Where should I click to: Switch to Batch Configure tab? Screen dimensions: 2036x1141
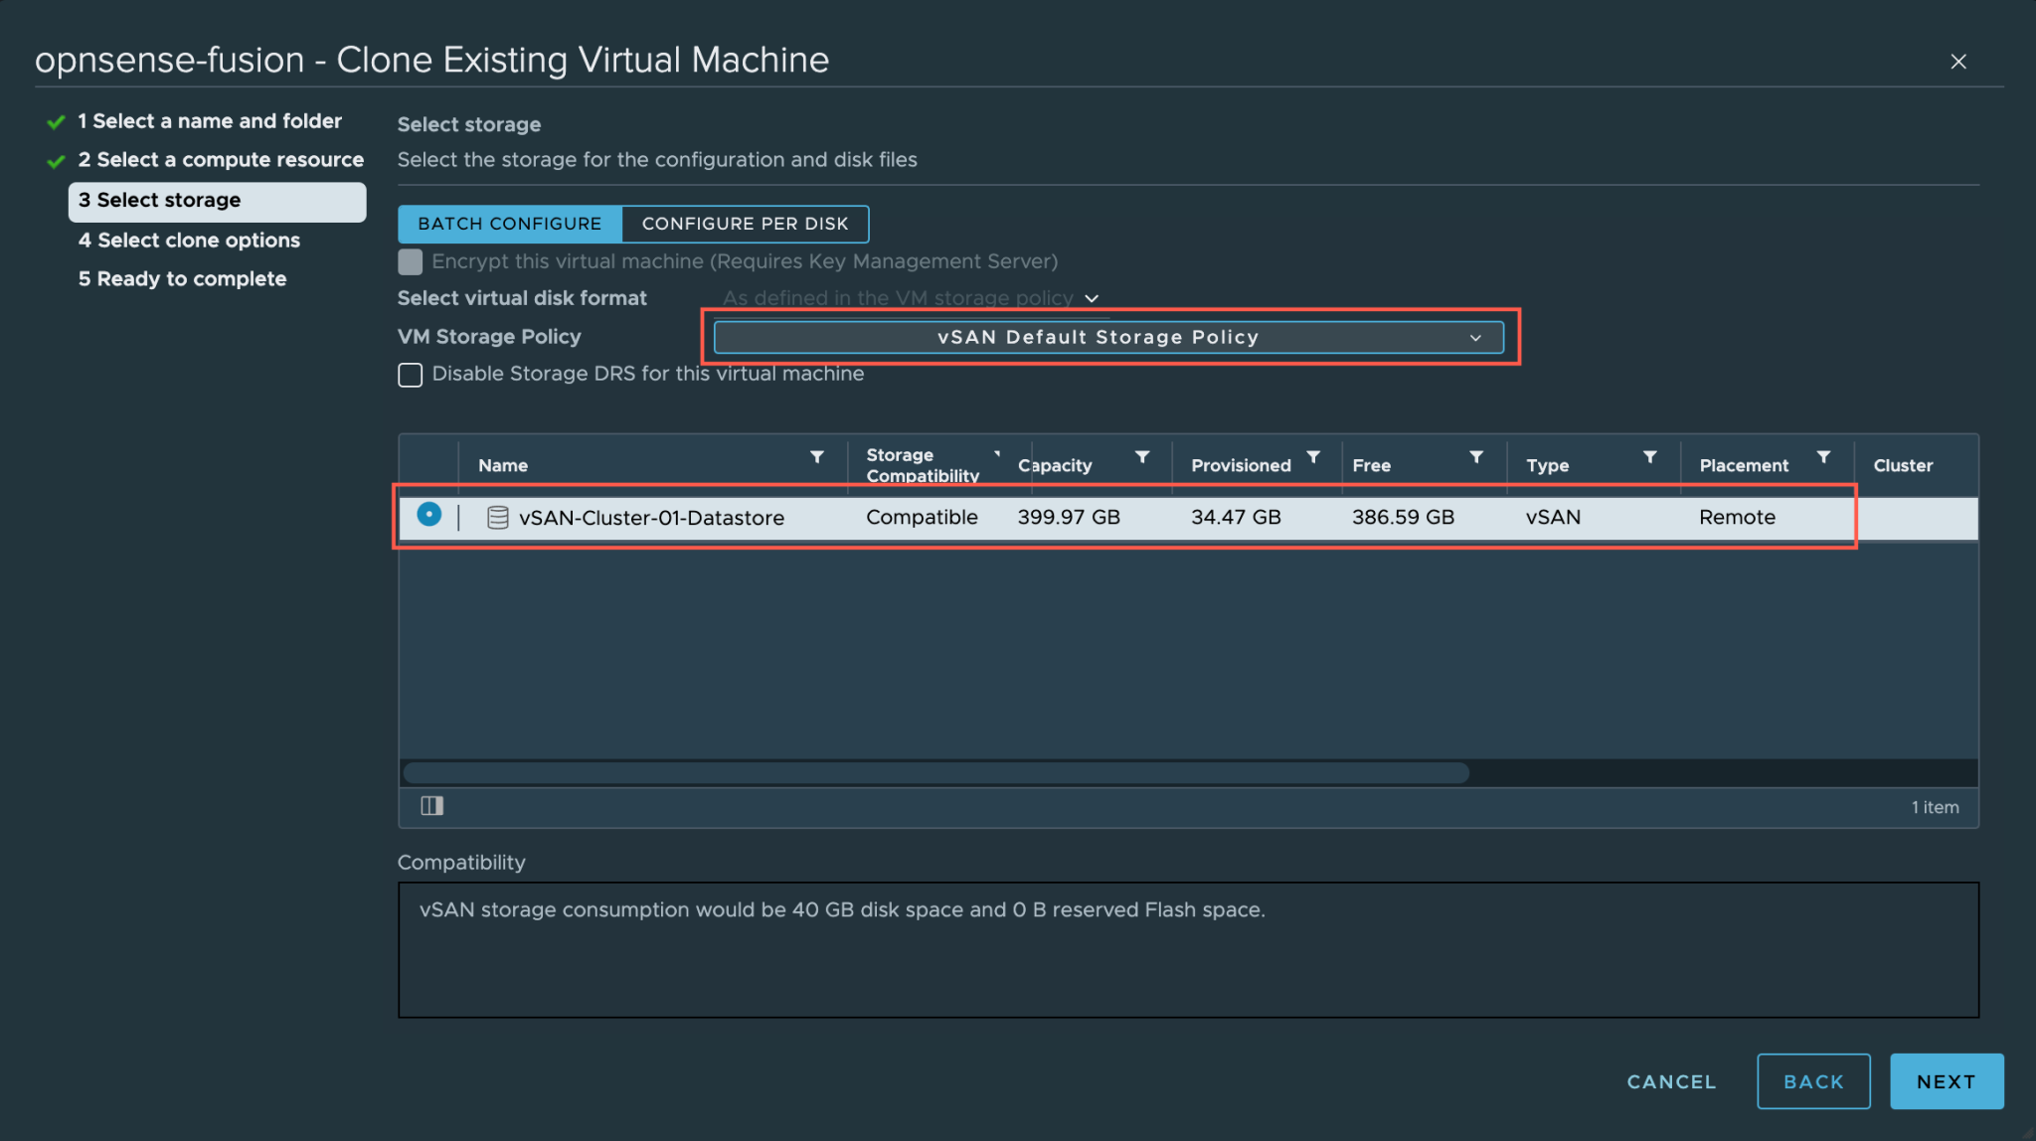[510, 224]
